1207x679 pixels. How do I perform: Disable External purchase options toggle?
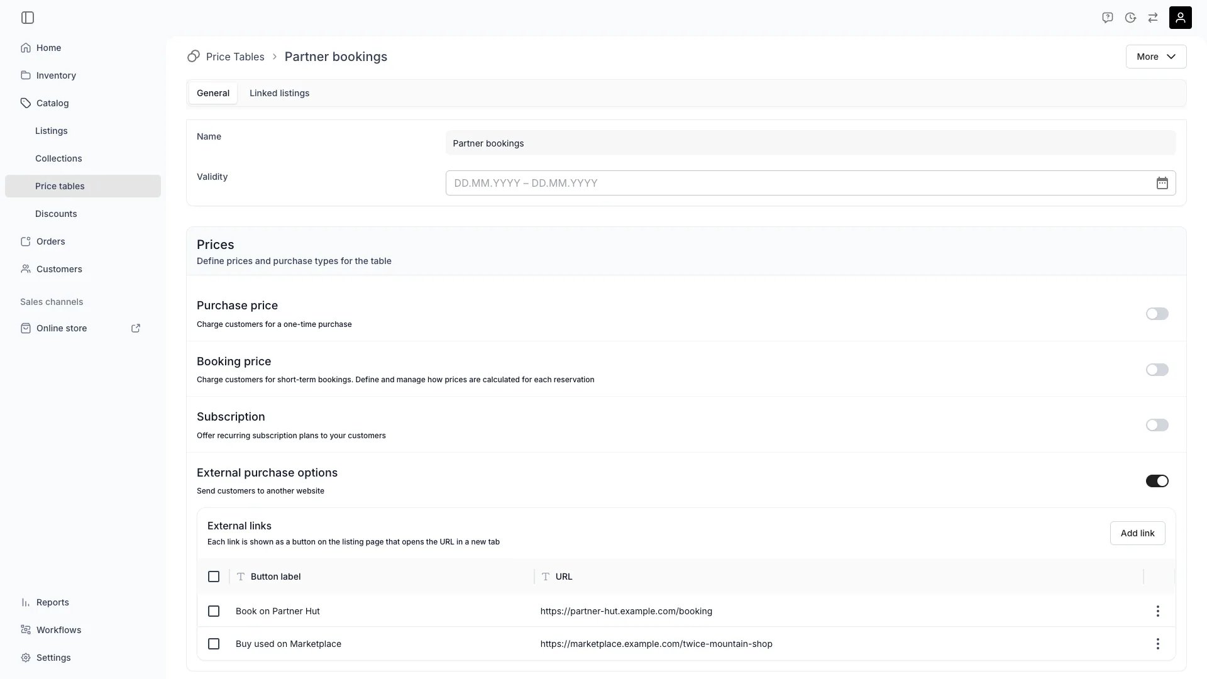pyautogui.click(x=1157, y=481)
